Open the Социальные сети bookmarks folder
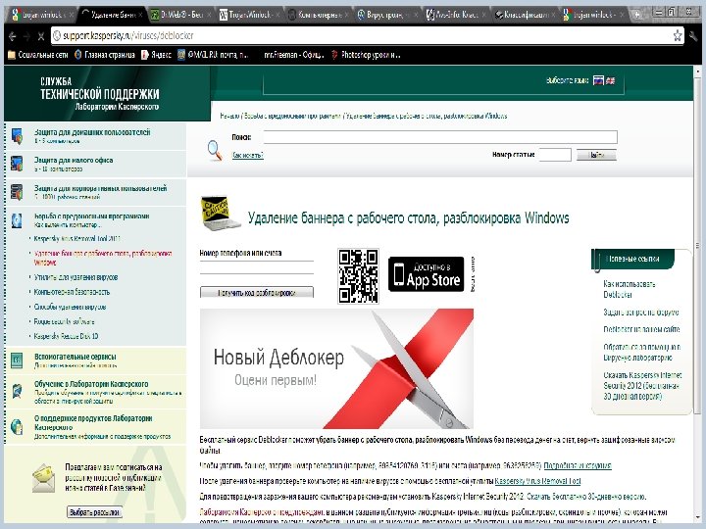The width and height of the screenshot is (706, 529). pos(38,55)
